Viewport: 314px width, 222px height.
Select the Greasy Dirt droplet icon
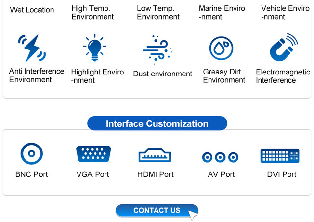[221, 48]
